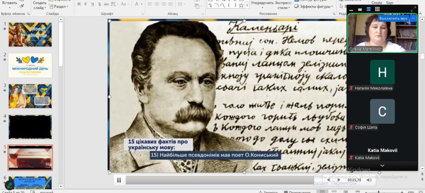Screen dimensions: 425x193
Task: Open Эффекты фигуры dropdown
Action: click(314, 7)
